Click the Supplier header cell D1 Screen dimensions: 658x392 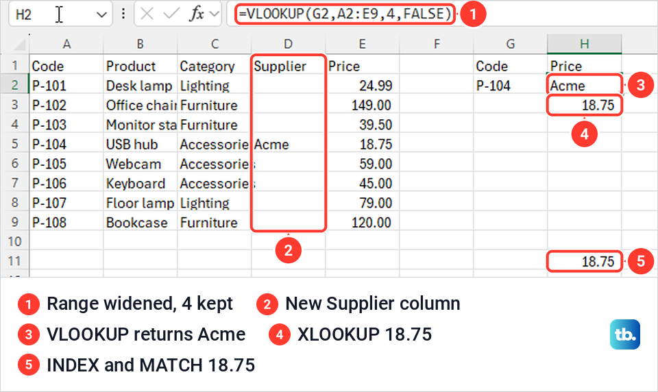288,66
